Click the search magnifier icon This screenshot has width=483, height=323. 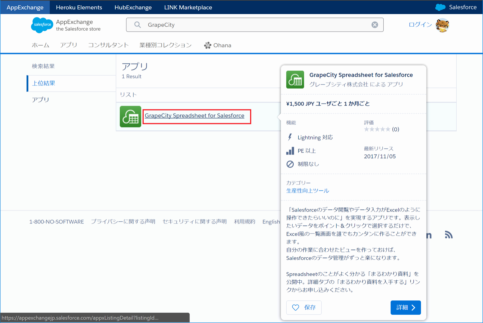(x=137, y=25)
